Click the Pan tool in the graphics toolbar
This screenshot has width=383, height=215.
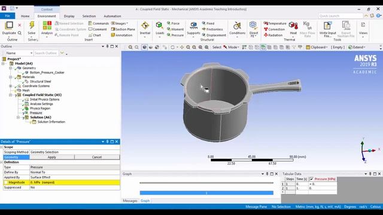[x=182, y=47]
